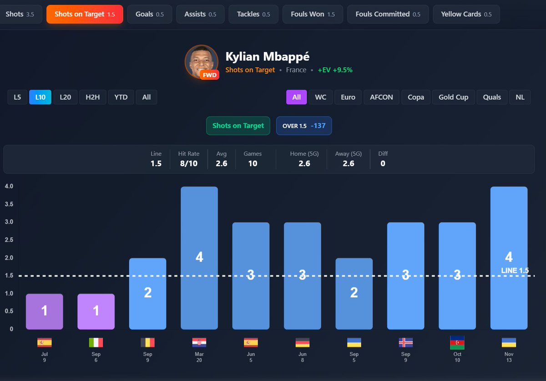Select the L5 range filter

(x=17, y=97)
